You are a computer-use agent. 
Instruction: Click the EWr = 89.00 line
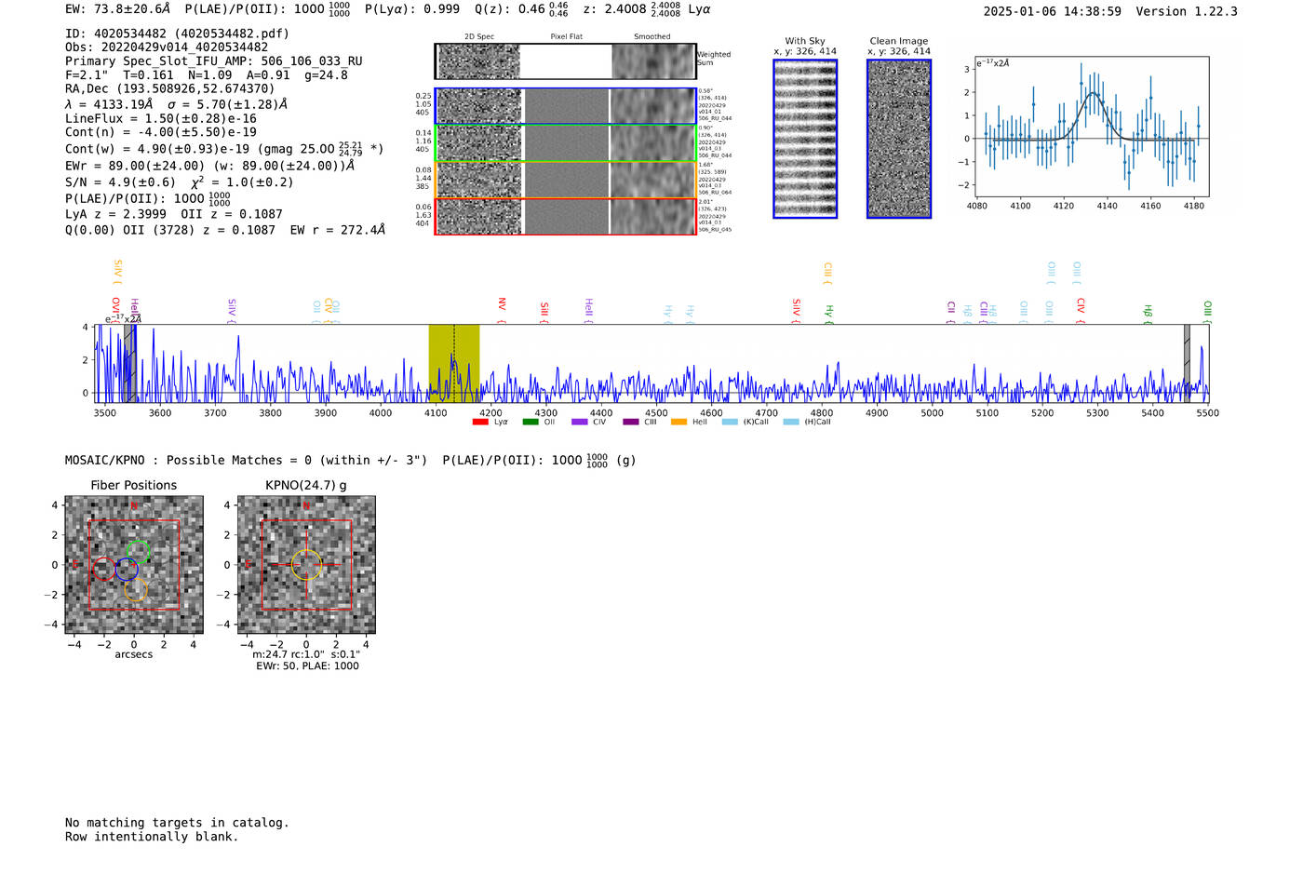coord(210,166)
